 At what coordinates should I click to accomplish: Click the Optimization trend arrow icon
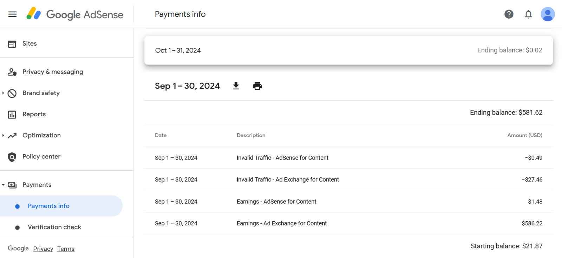point(12,136)
